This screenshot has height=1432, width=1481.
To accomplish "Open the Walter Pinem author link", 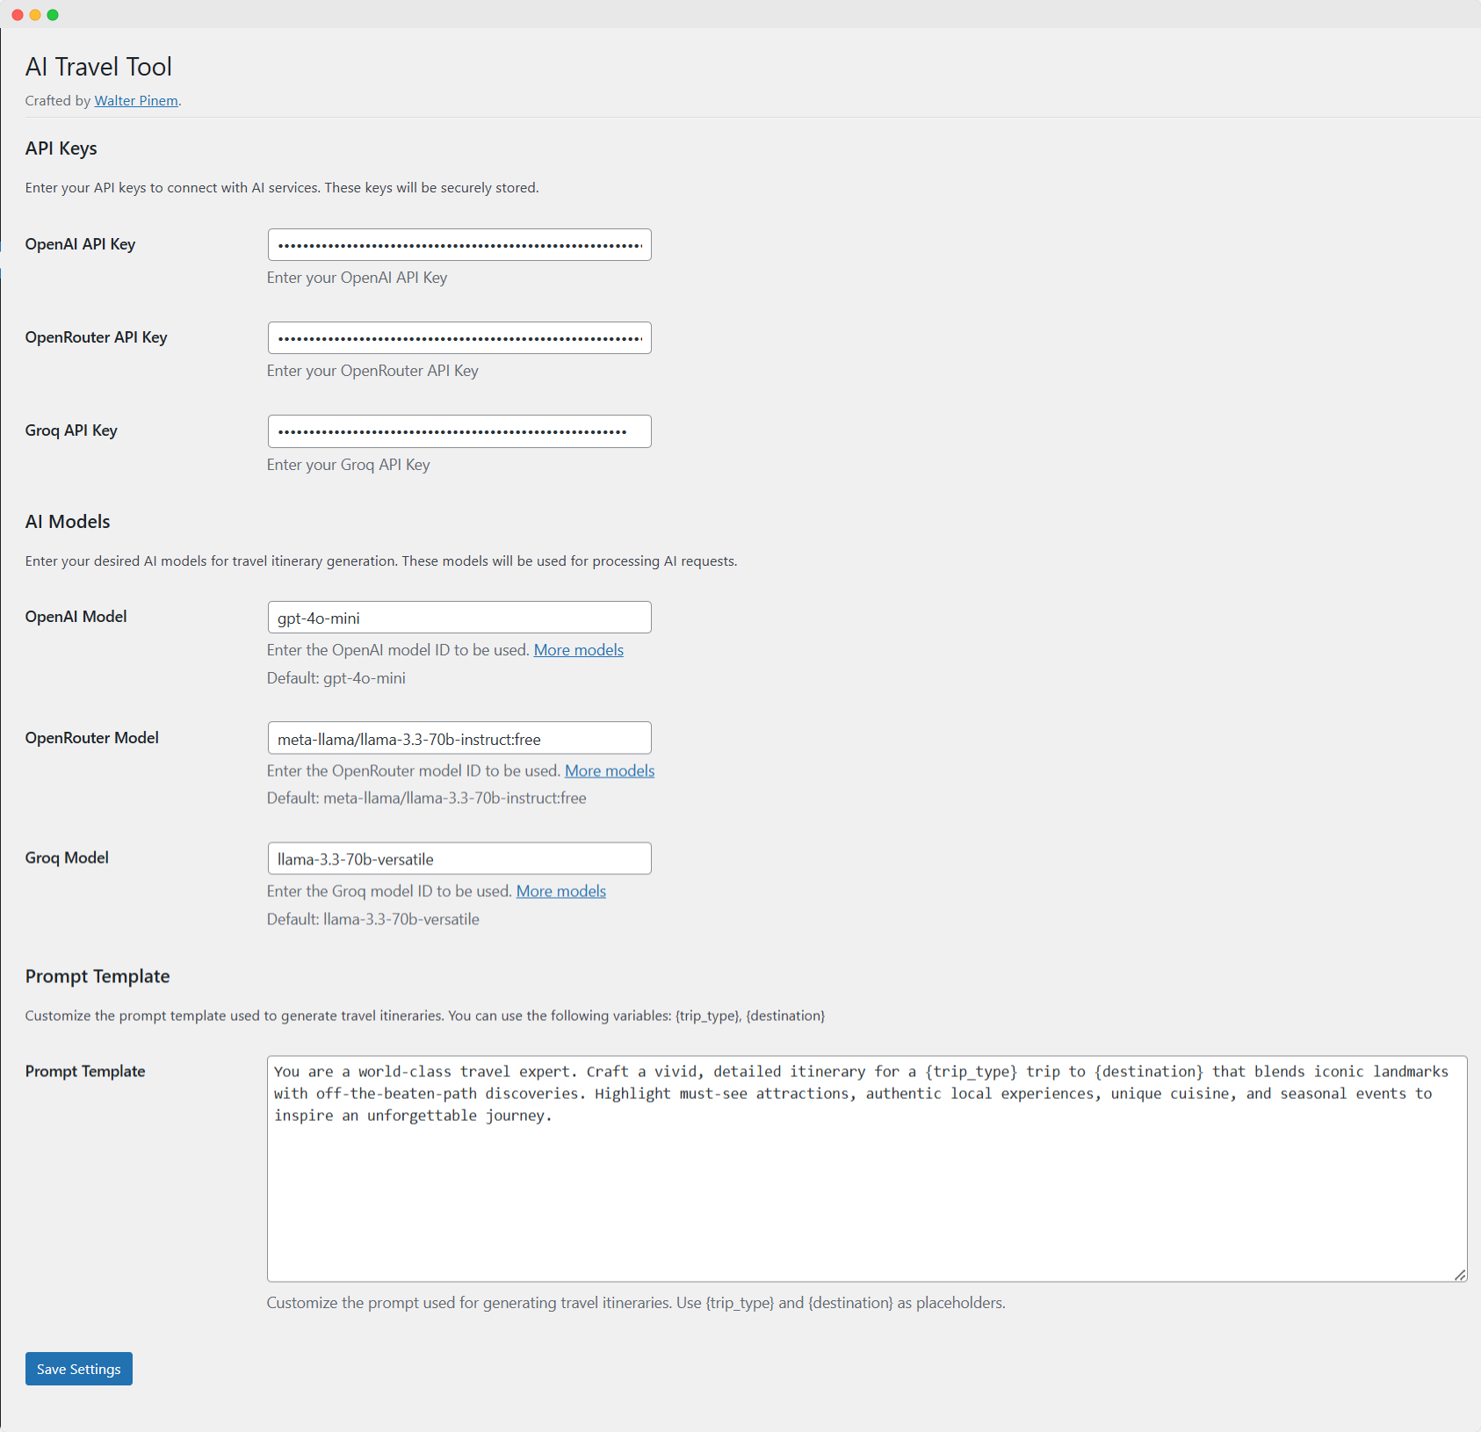I will click(136, 101).
